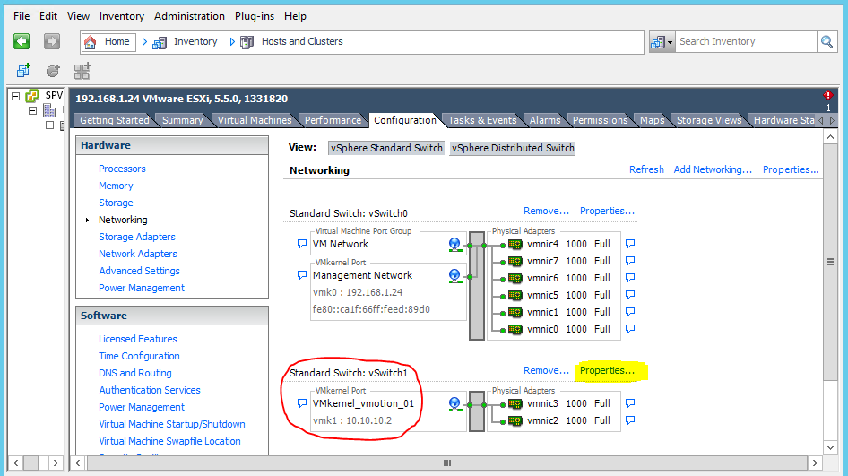Click the info bubble right of vmnic0
This screenshot has height=476, width=848.
(630, 329)
